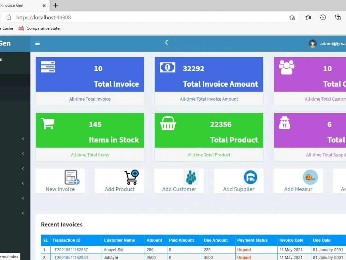Select the Add Product cart icon

(x=131, y=176)
